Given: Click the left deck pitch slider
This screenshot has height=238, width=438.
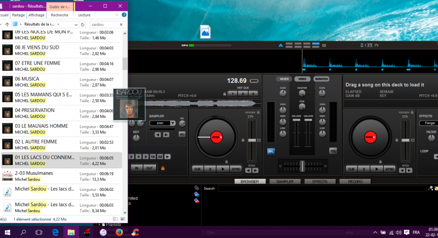Looking at the screenshot, I should (252, 140).
